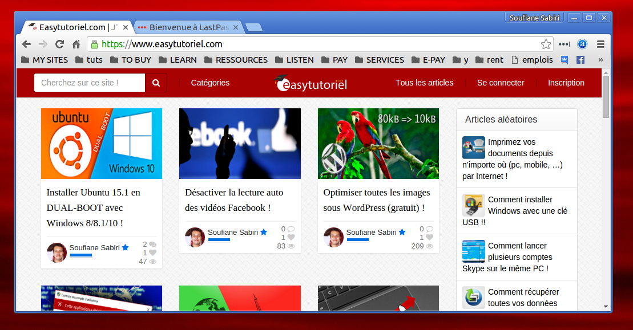Open parrots WordPress image thumbnail
The image size is (633, 330).
(x=378, y=144)
